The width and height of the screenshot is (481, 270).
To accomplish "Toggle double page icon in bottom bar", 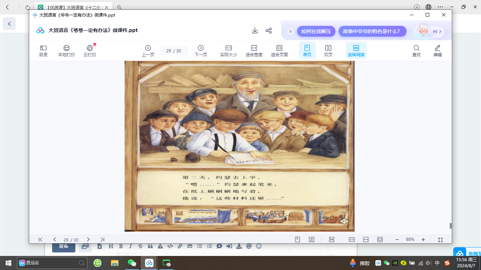I will coord(312,239).
